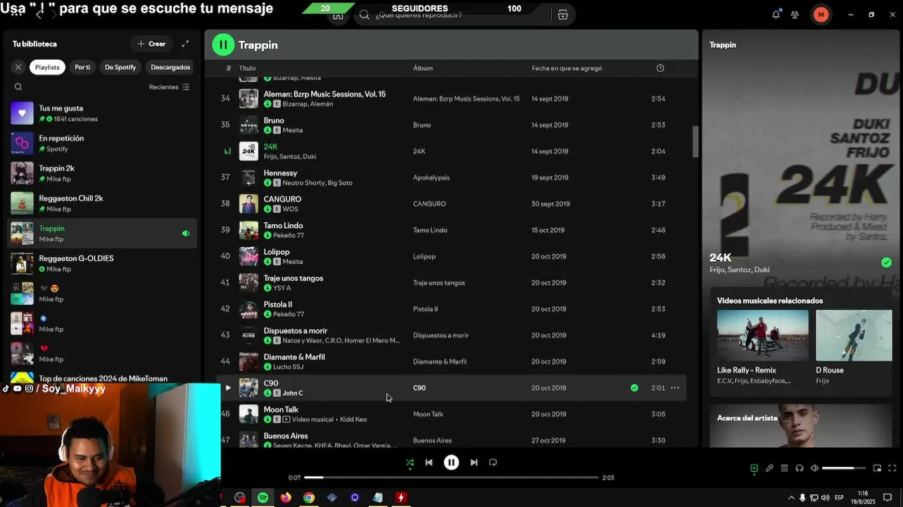
Task: Sort tracks by the Álbum column header
Action: point(423,68)
